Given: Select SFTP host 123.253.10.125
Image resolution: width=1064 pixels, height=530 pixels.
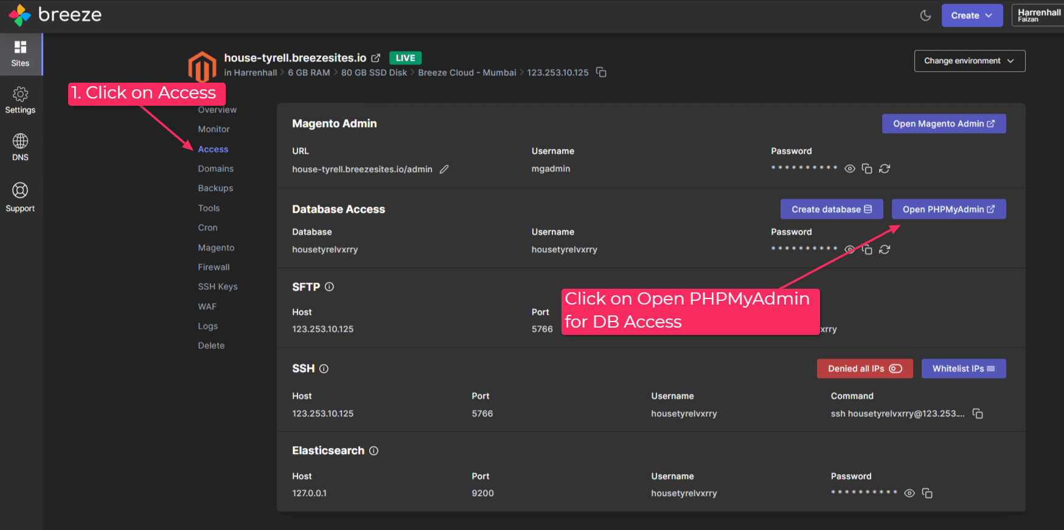Looking at the screenshot, I should point(322,329).
